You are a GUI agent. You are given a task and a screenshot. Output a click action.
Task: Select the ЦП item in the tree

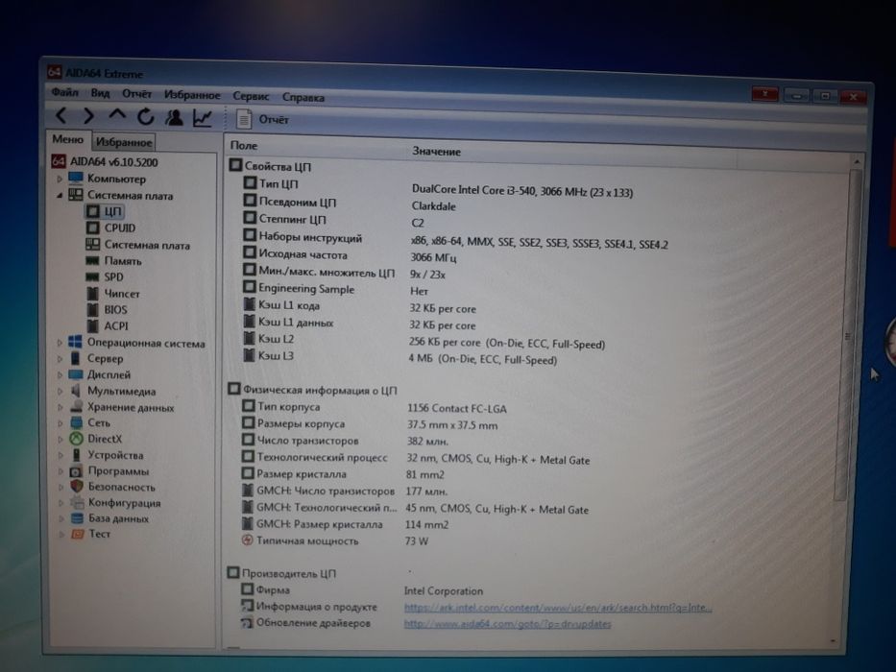[x=104, y=211]
